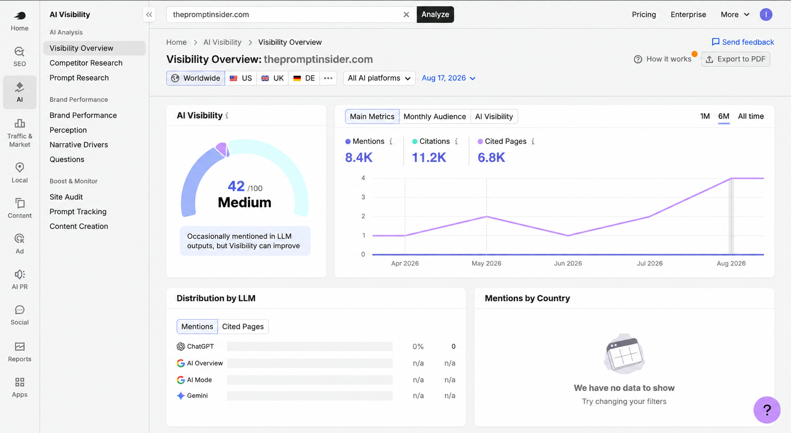Click the Cited Pages info icon
Viewport: 791px width, 433px height.
click(x=533, y=141)
